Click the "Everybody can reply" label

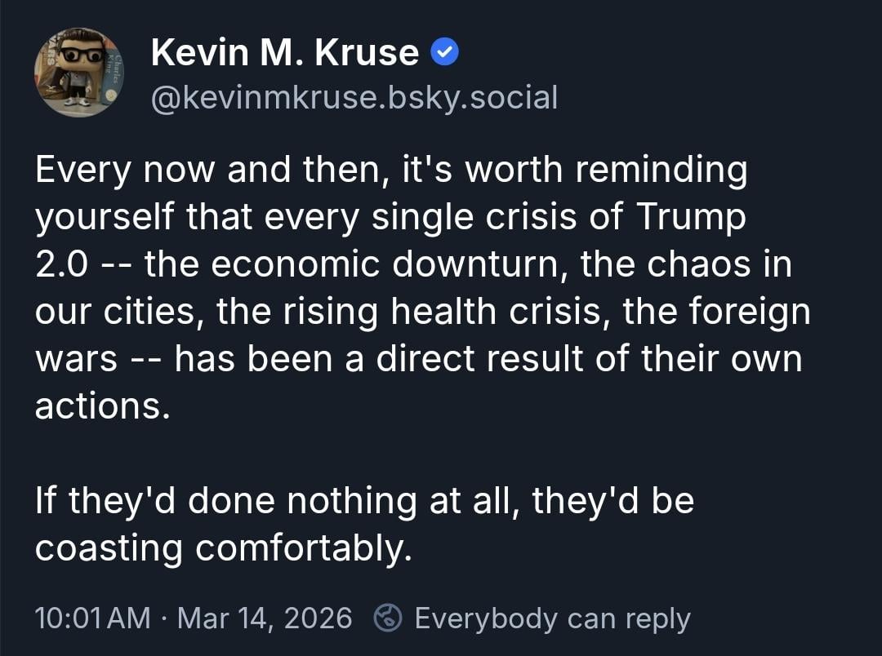(x=552, y=618)
